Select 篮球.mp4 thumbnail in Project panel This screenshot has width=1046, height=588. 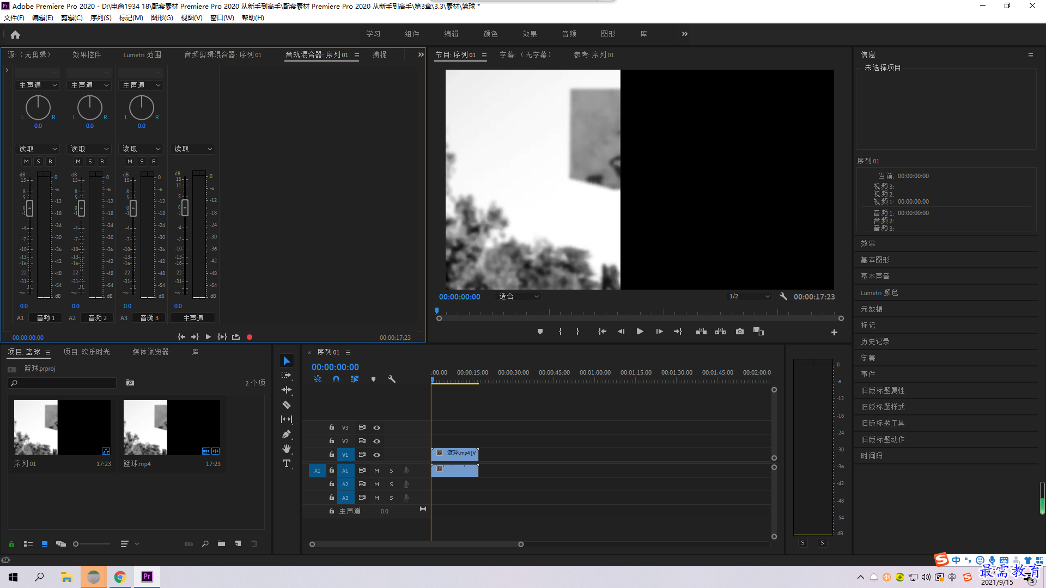tap(172, 427)
